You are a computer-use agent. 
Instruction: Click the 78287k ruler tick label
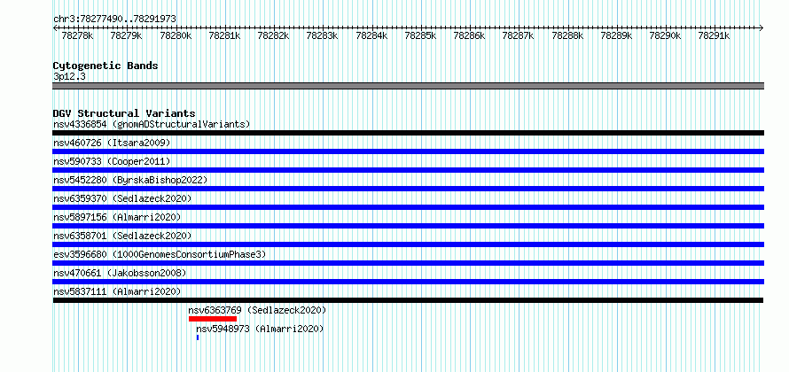coord(519,35)
